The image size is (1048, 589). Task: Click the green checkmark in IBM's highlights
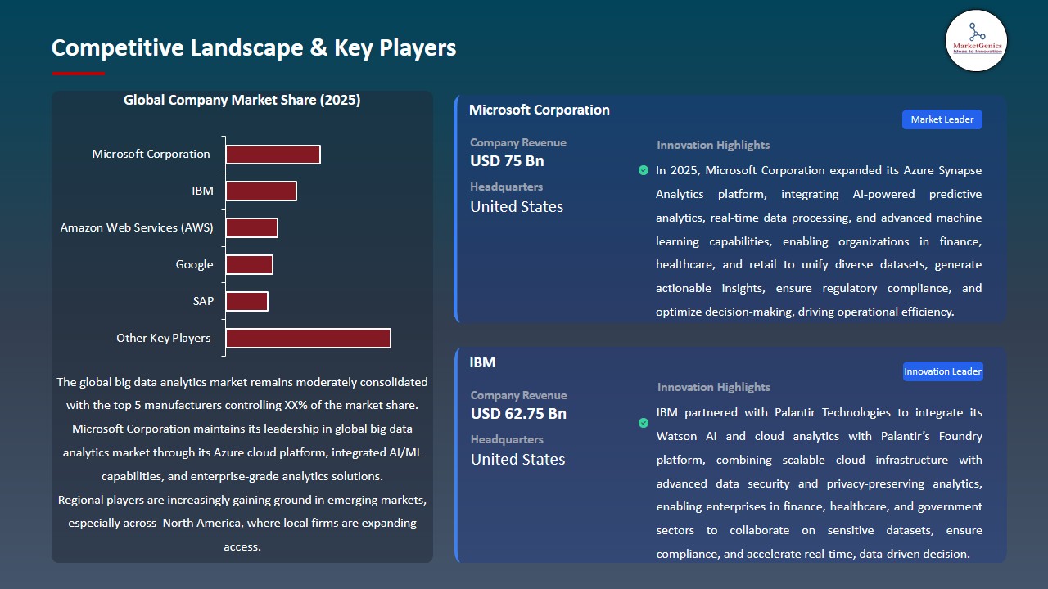pyautogui.click(x=644, y=423)
